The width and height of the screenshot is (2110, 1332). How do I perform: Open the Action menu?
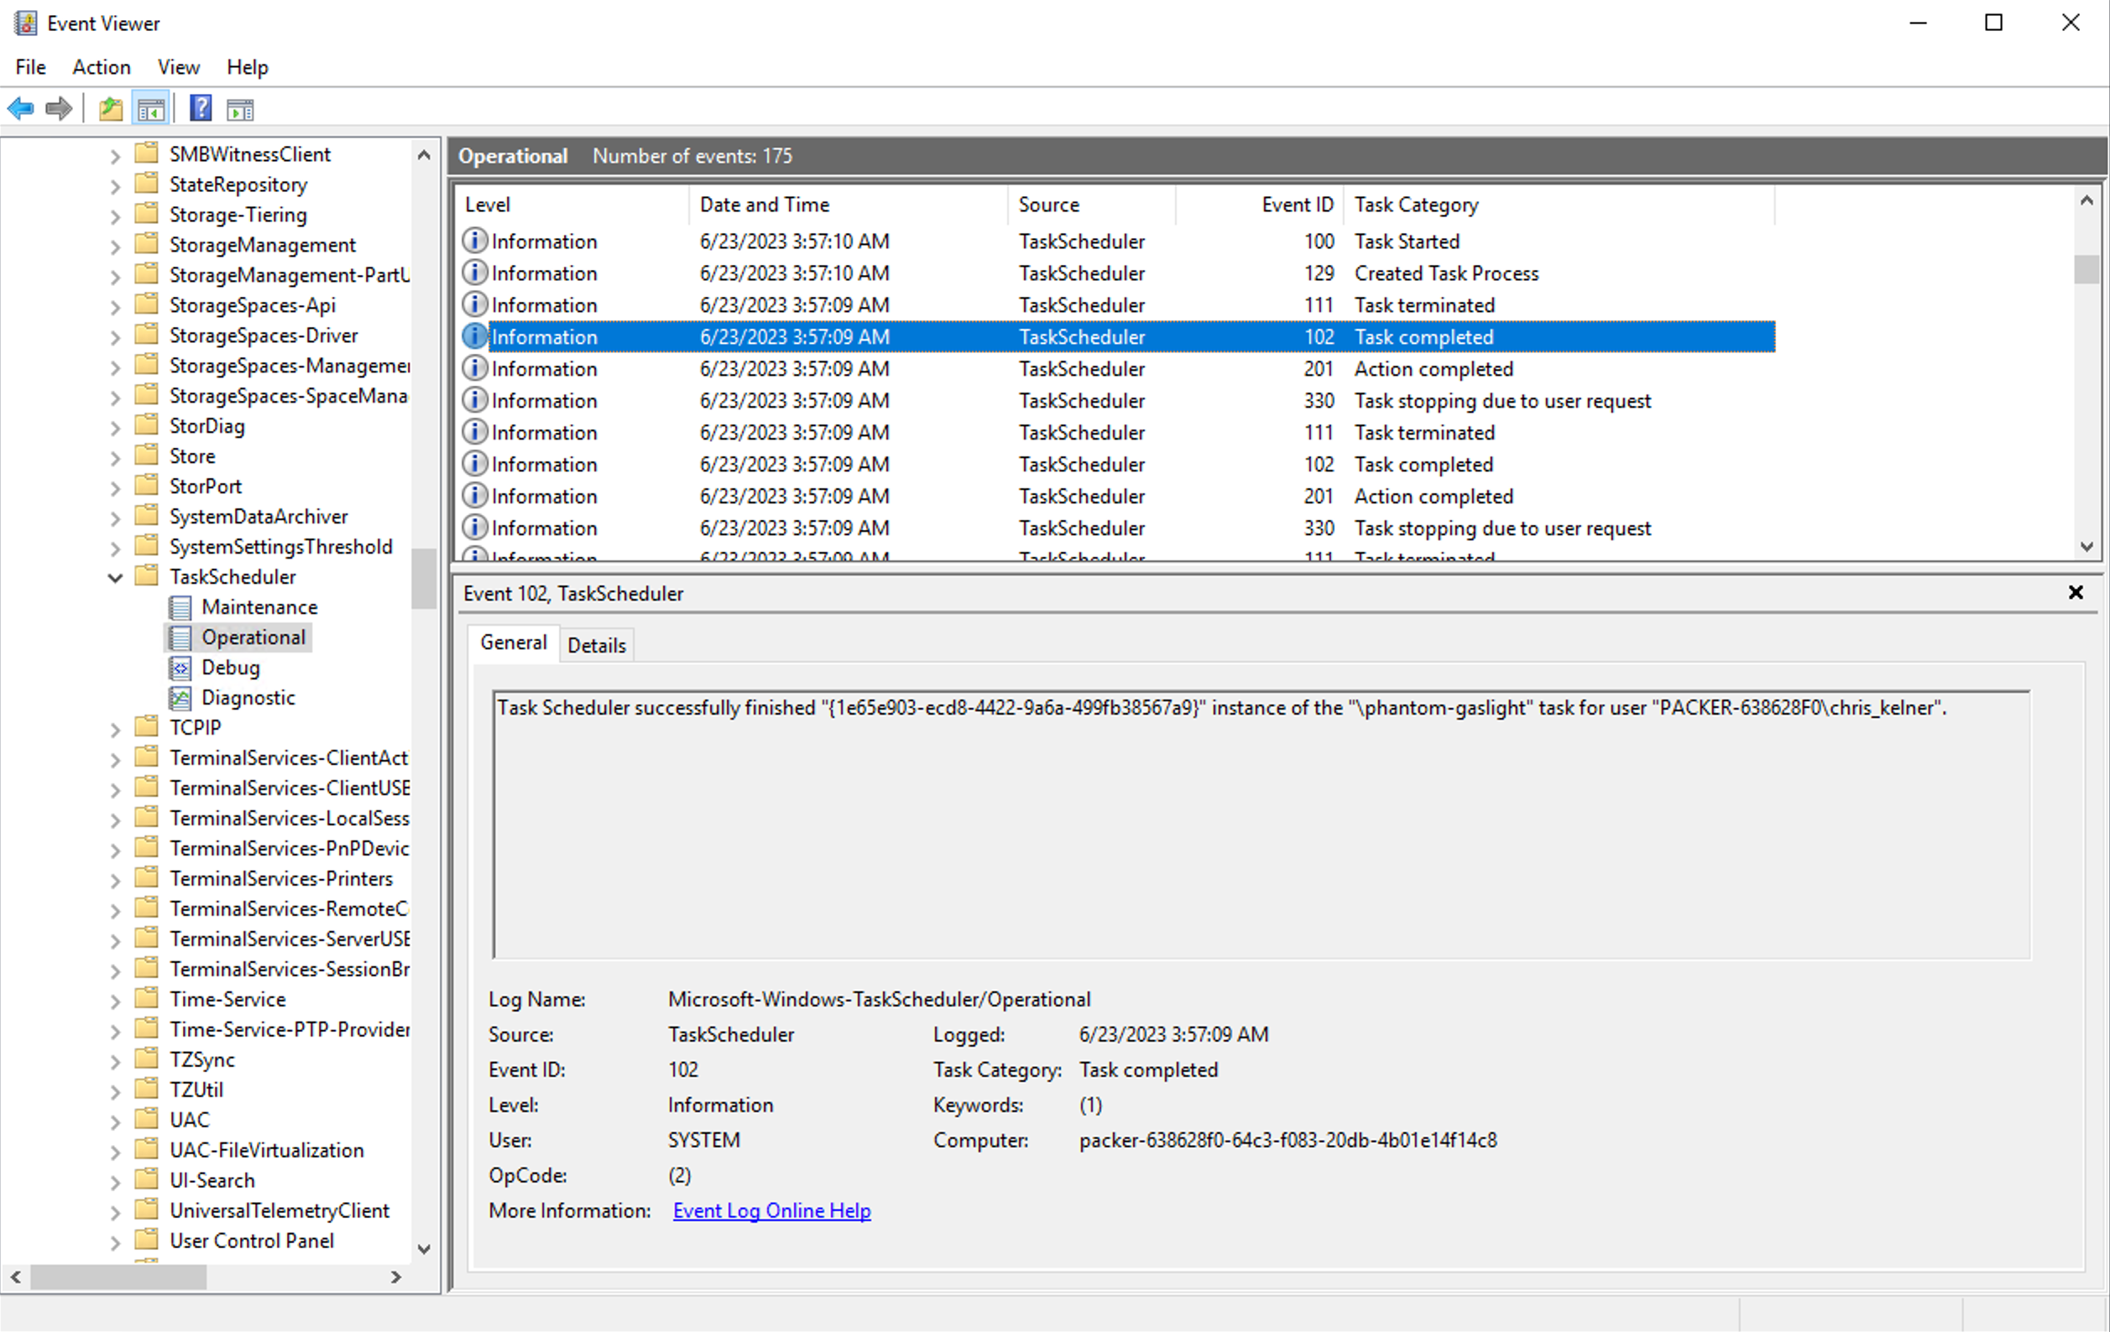click(x=102, y=66)
